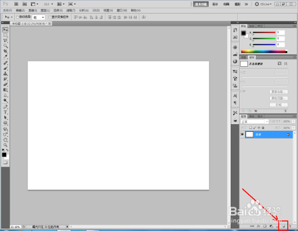Select the Crop tool
The width and height of the screenshot is (298, 231).
tap(5, 51)
